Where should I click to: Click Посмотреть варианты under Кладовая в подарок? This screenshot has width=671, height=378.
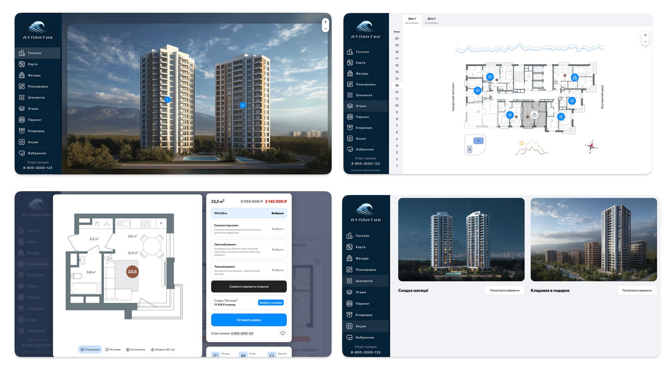637,290
